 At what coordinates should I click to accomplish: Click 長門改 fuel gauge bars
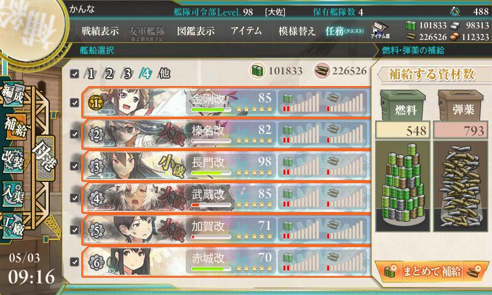click(x=301, y=166)
